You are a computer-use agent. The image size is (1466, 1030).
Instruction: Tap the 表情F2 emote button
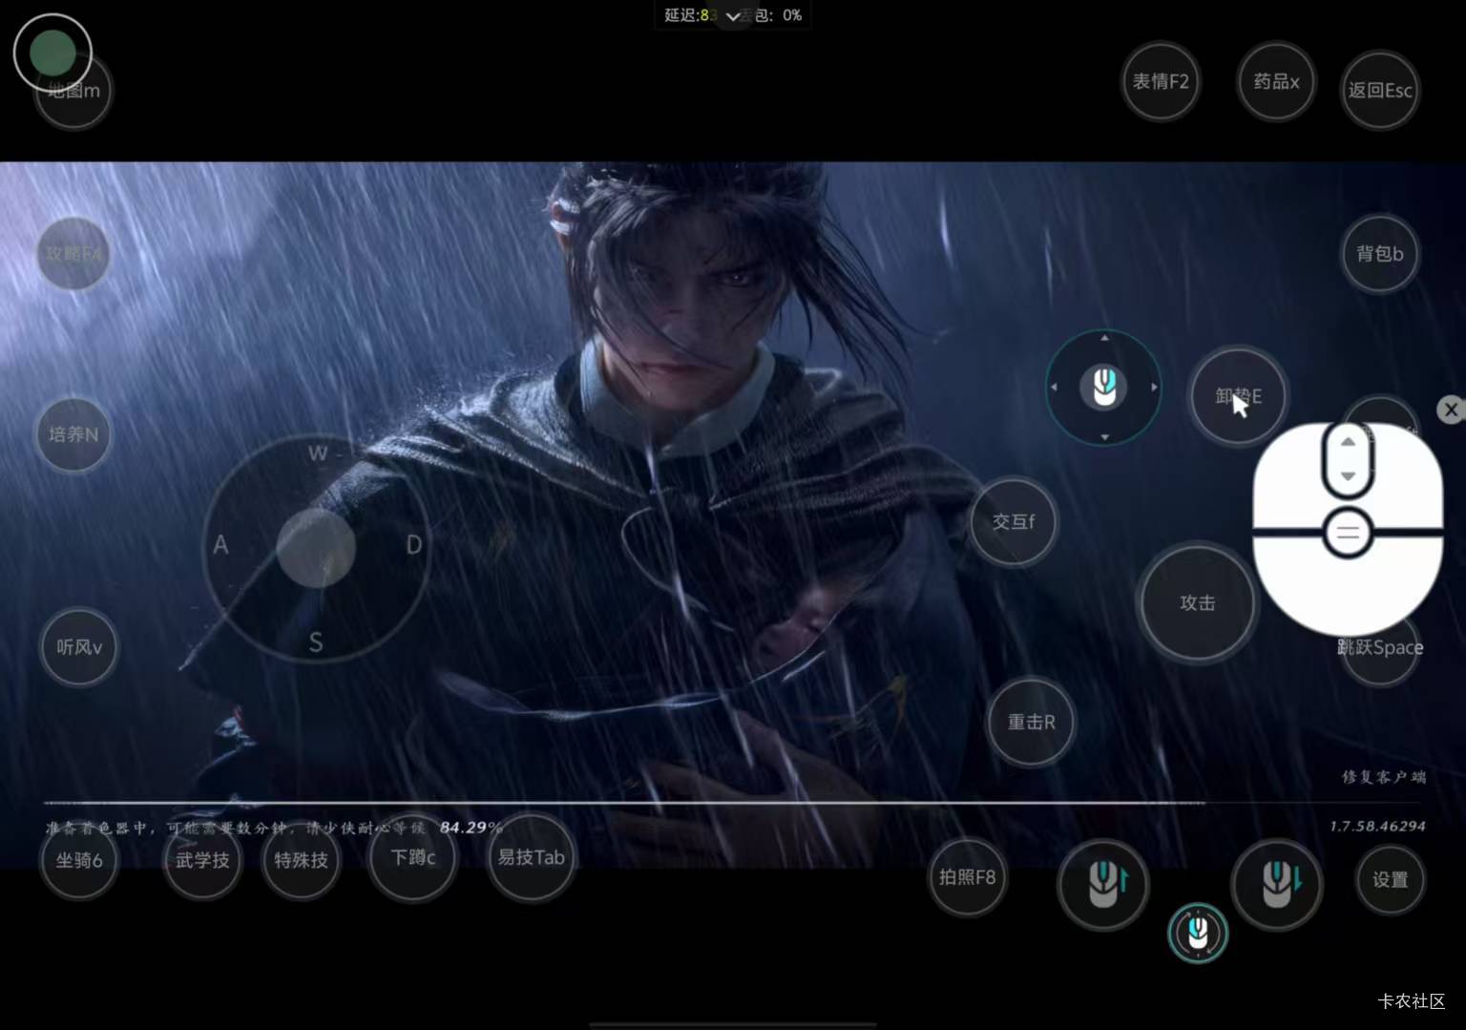coord(1161,82)
